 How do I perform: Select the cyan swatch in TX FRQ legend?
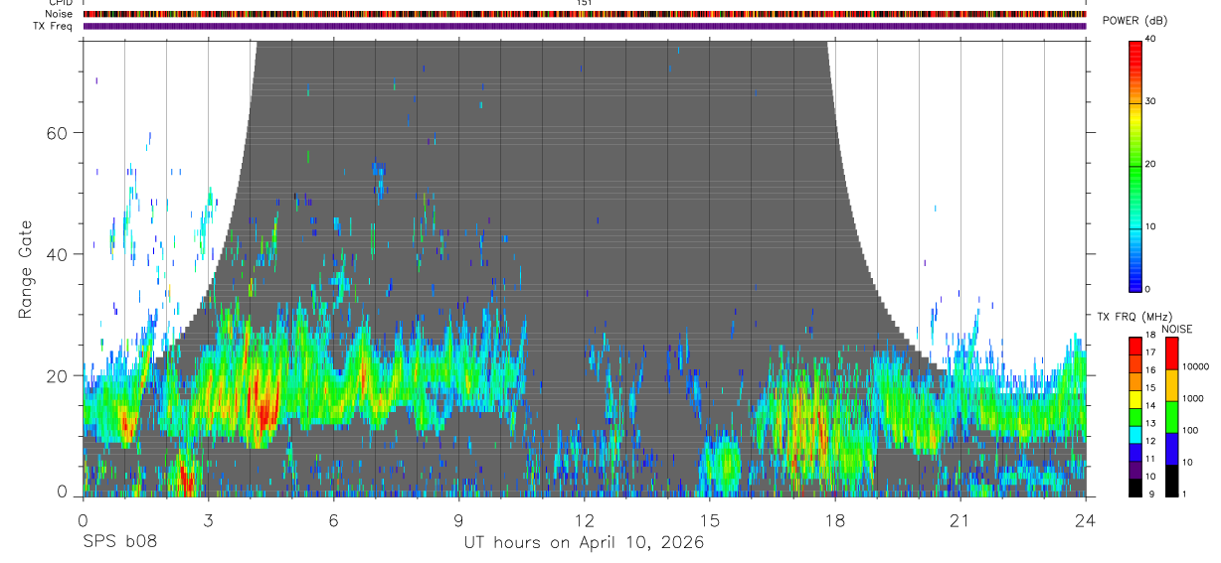[x=1134, y=433]
